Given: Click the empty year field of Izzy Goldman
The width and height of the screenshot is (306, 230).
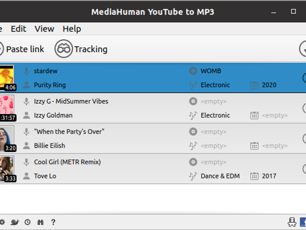Looking at the screenshot, I should point(275,115).
